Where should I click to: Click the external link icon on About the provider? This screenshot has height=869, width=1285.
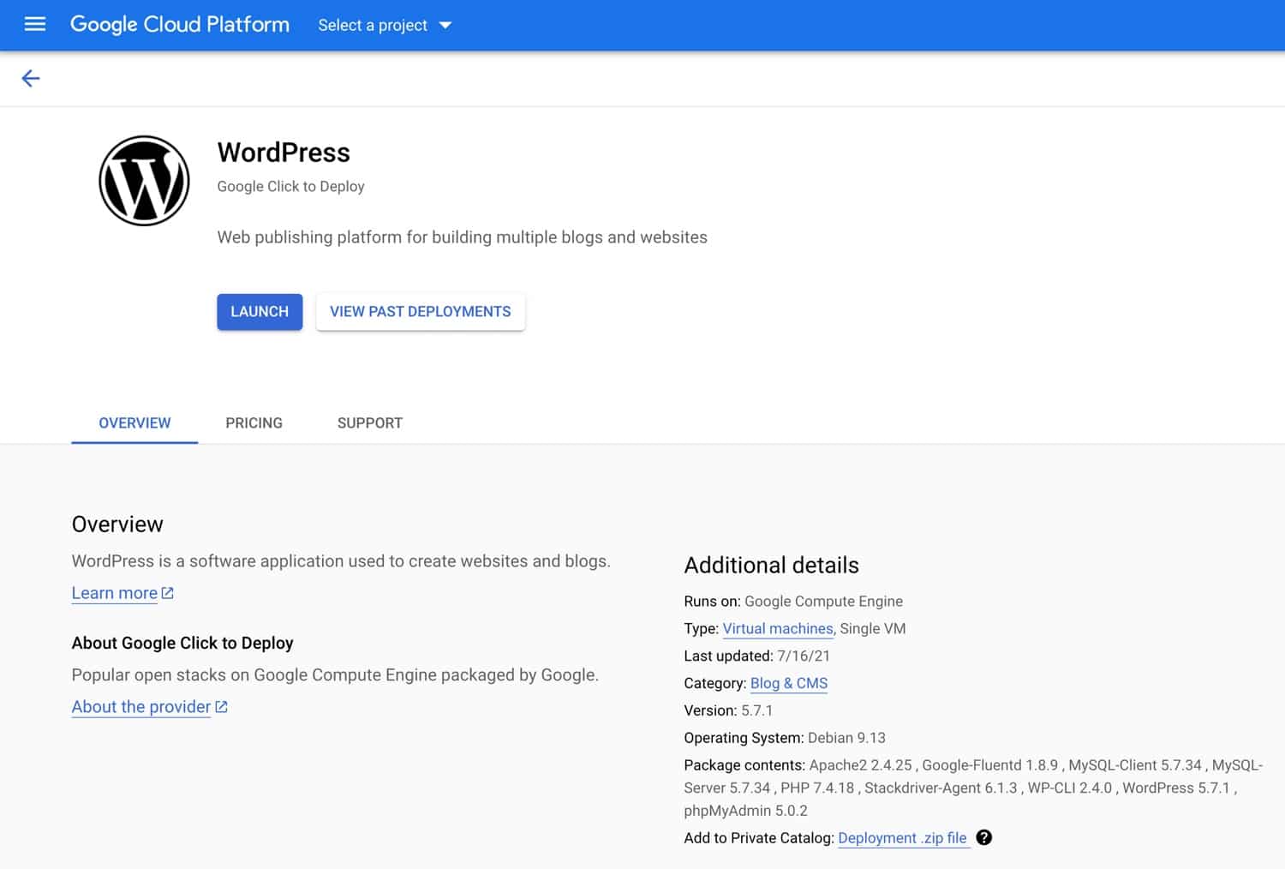pos(221,705)
